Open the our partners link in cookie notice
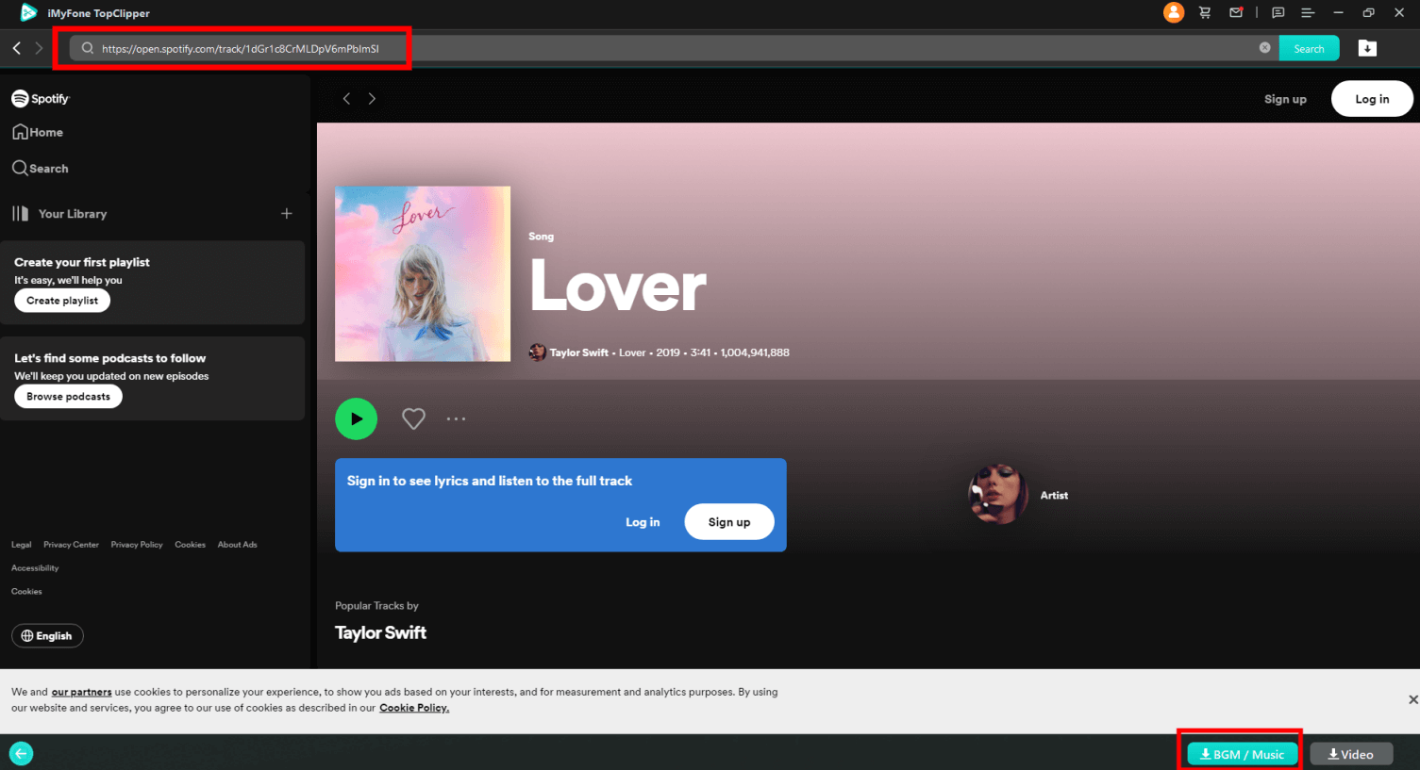Image resolution: width=1420 pixels, height=770 pixels. (x=81, y=692)
